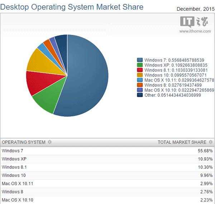Viewport: 215px width, 204px height.
Task: Click the Windows XP green legend swatch
Action: tap(140, 65)
